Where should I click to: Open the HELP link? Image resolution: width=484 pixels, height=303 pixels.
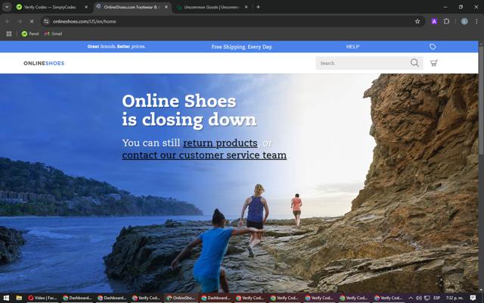click(352, 47)
